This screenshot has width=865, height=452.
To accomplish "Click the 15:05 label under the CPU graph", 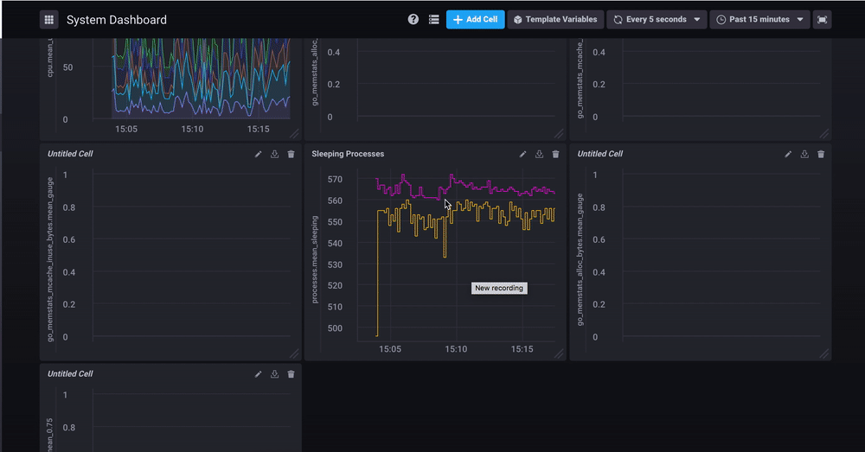I will pyautogui.click(x=126, y=129).
